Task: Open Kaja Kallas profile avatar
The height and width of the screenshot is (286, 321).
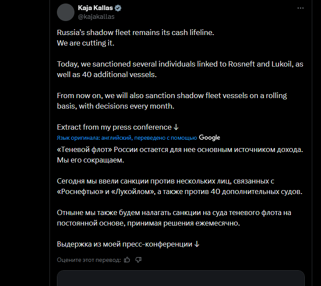Action: click(x=66, y=12)
